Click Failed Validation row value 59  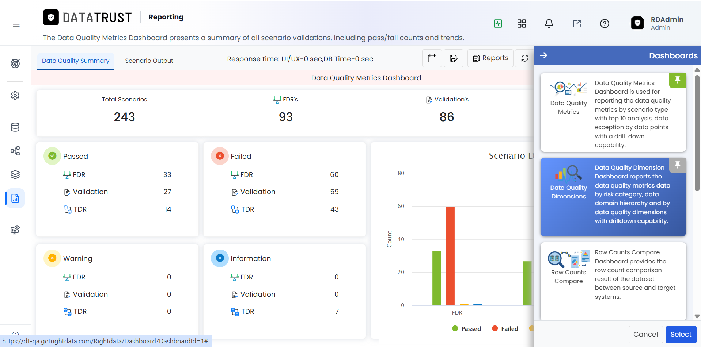click(x=334, y=192)
